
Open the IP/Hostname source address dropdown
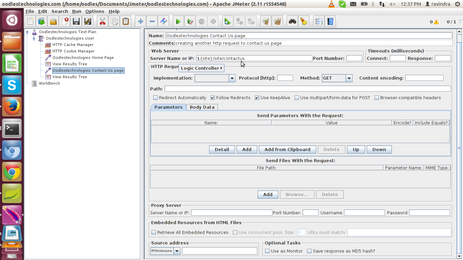point(177,251)
